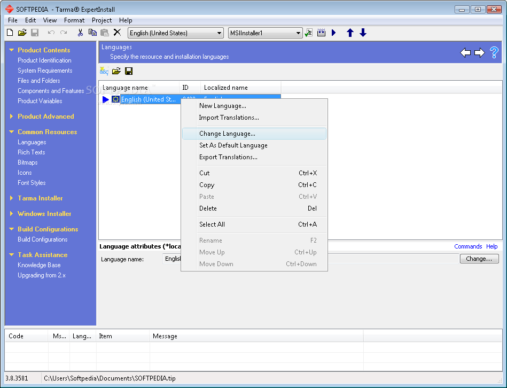
Task: Click the Paste clipboard icon
Action: 104,33
